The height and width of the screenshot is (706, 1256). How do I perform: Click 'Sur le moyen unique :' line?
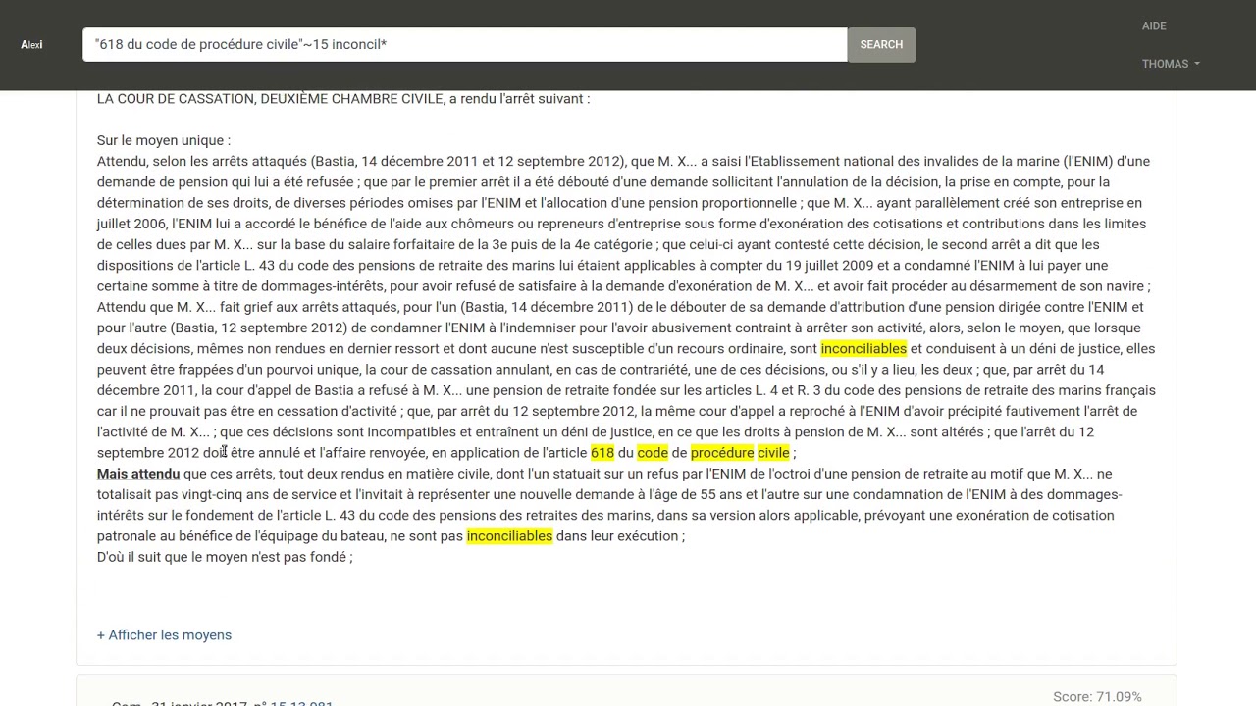164,140
